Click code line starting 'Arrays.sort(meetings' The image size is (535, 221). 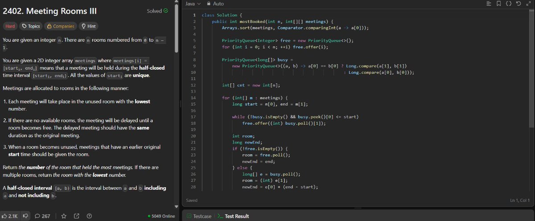(295, 28)
